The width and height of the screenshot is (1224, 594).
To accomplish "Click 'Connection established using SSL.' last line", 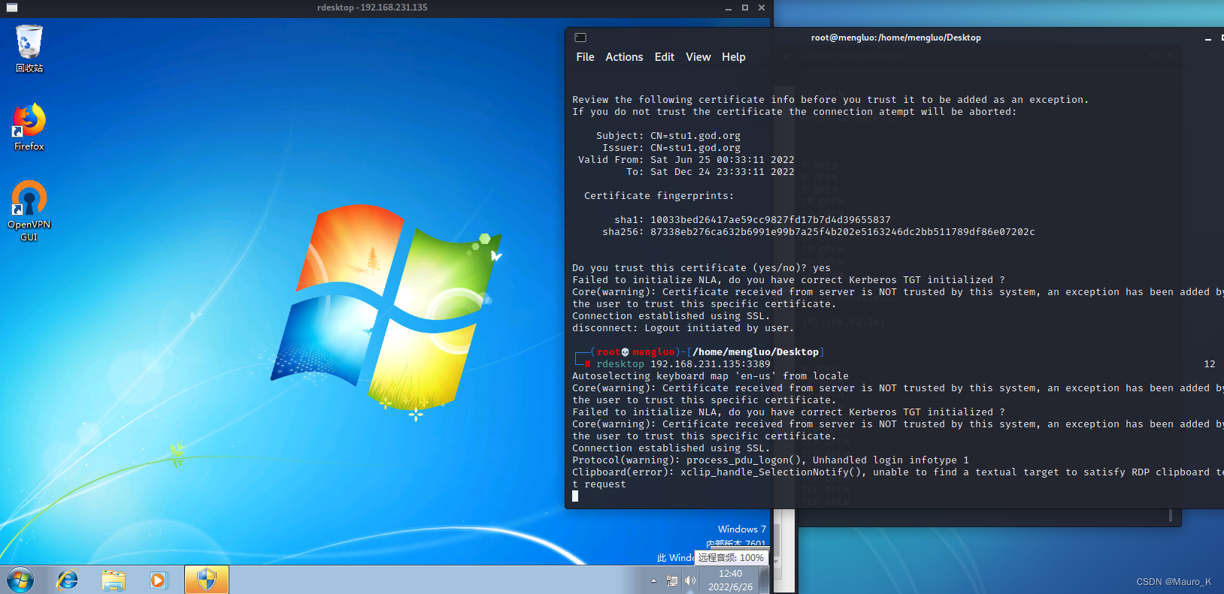I will pos(671,448).
